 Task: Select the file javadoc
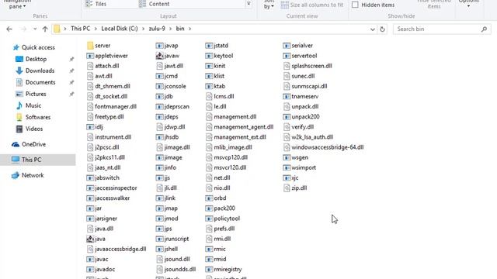tap(101, 270)
